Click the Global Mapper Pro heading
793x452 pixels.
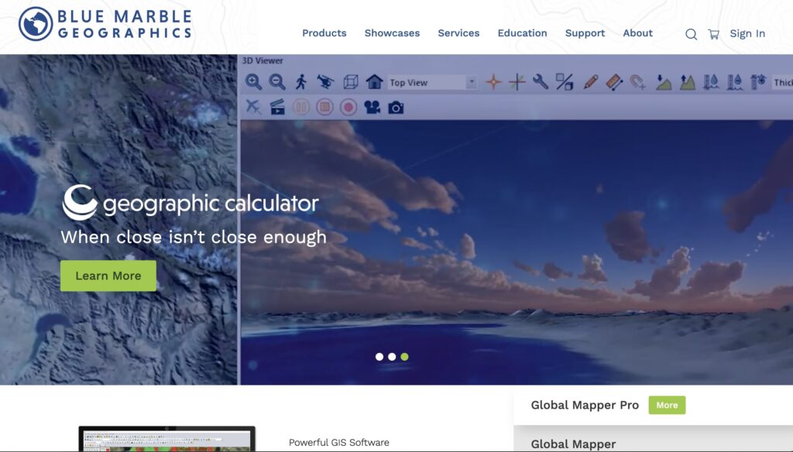(x=585, y=405)
